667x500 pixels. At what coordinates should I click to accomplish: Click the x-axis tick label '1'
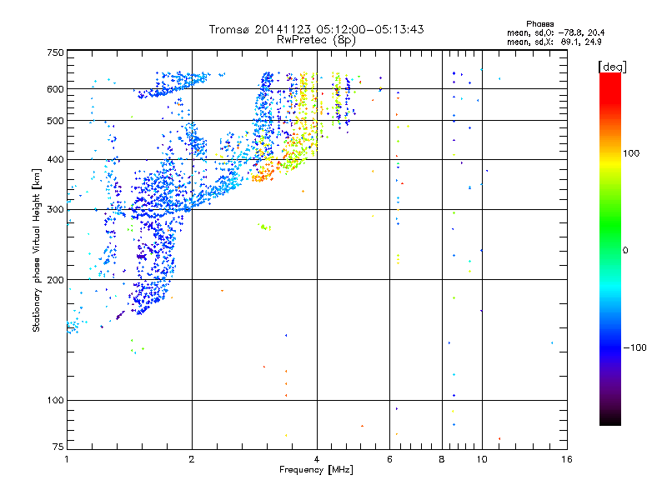pos(67,459)
